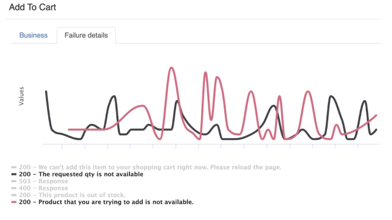The width and height of the screenshot is (392, 220).
Task: Click the grey marker beside 'We can't add this item'
Action: click(x=14, y=167)
